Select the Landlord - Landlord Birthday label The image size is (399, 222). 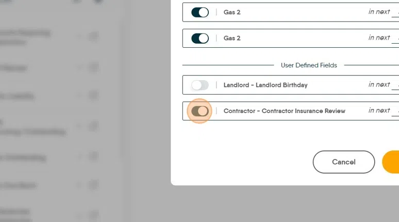click(265, 85)
